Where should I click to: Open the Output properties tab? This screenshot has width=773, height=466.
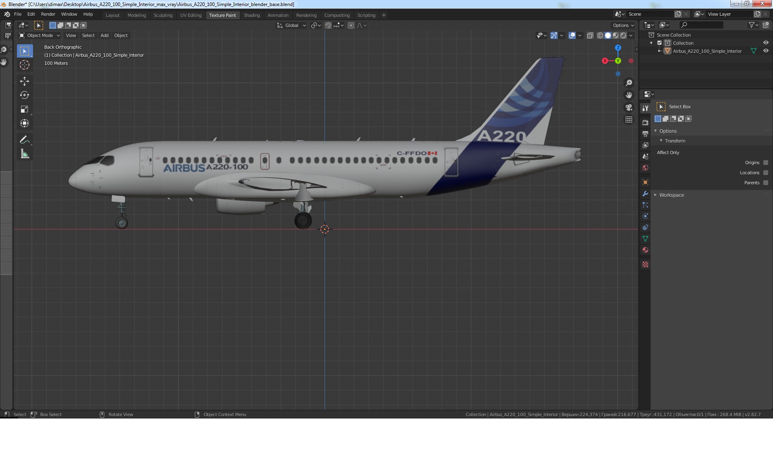[645, 134]
